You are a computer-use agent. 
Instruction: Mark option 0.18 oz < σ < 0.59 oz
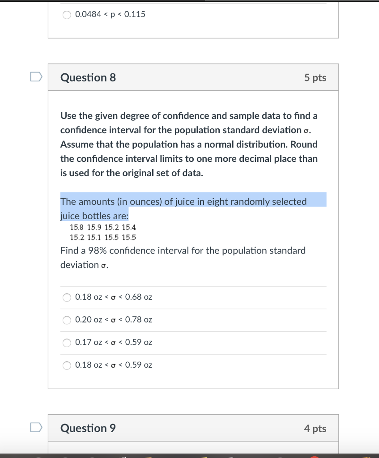pos(67,365)
